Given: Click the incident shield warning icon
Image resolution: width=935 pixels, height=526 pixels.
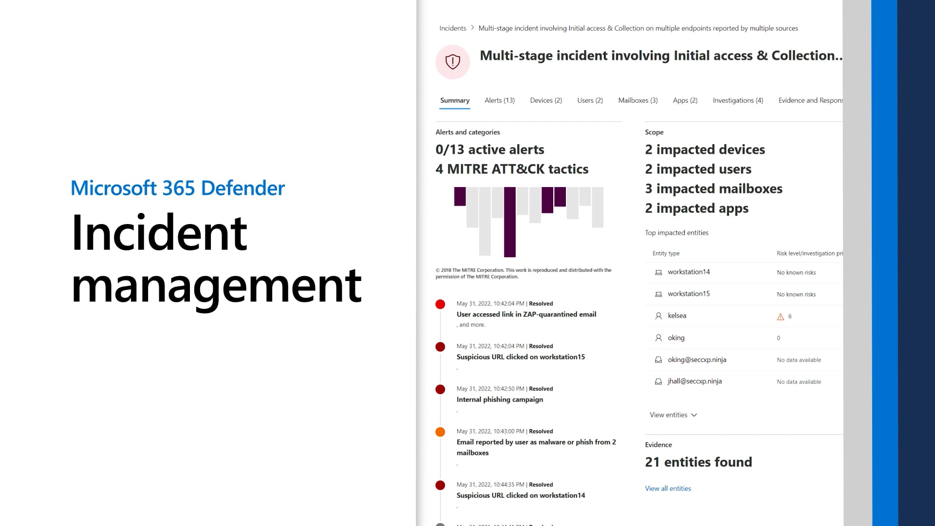Looking at the screenshot, I should [x=452, y=62].
